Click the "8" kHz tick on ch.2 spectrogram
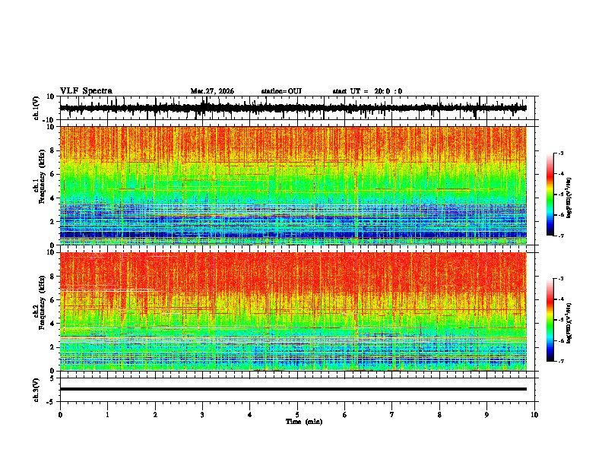The height and width of the screenshot is (465, 602). (53, 277)
